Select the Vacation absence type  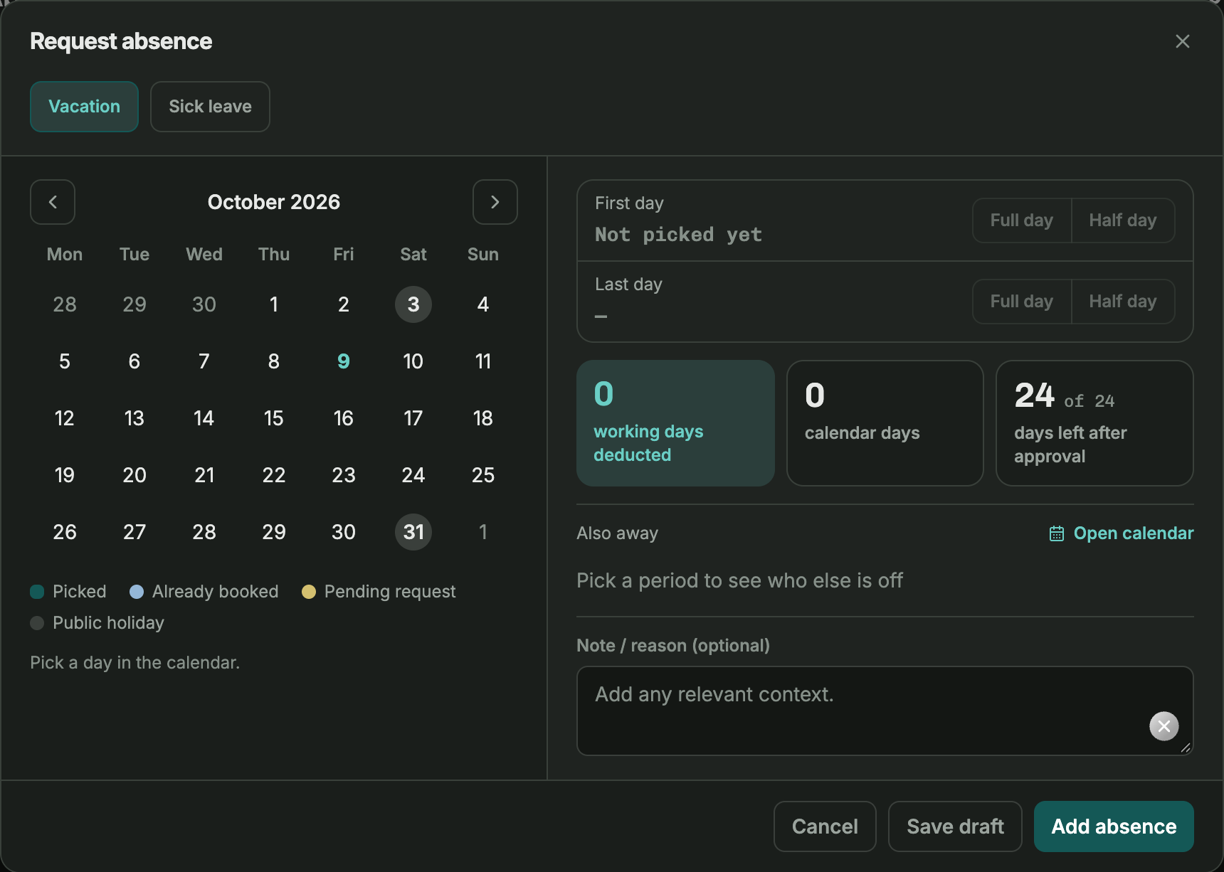pyautogui.click(x=84, y=107)
